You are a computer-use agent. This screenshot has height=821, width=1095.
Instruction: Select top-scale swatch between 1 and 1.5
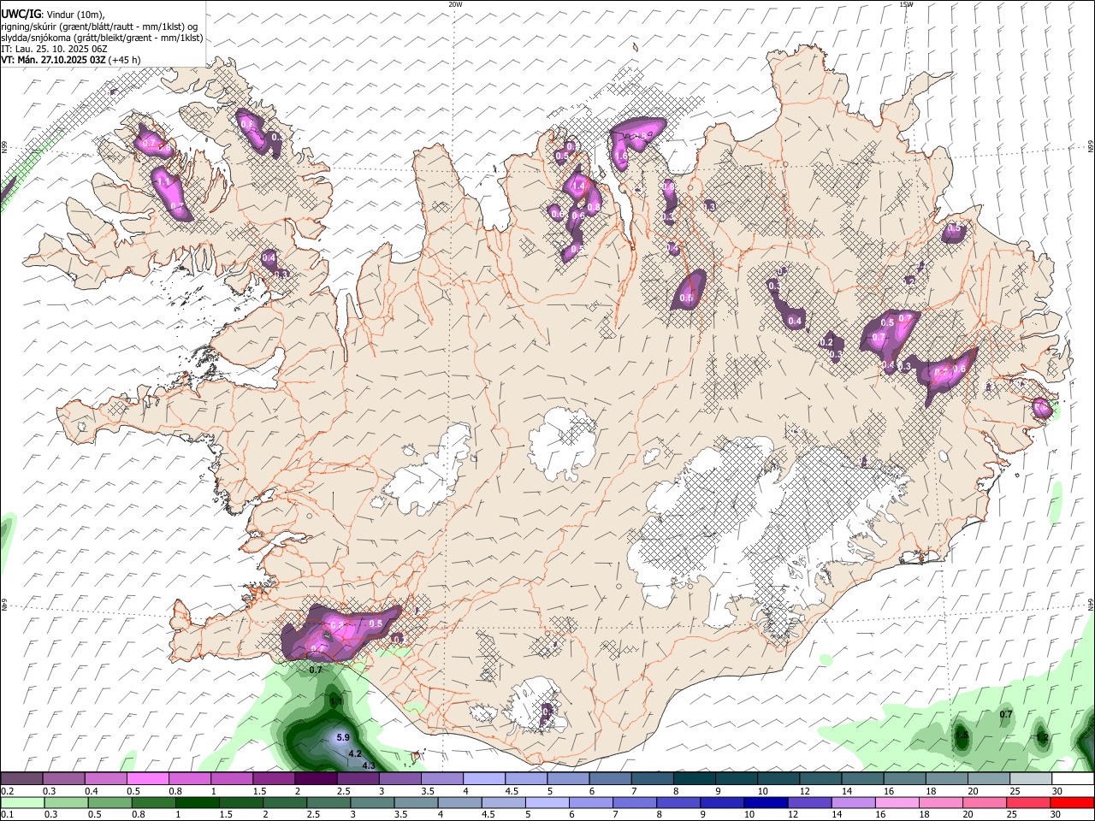231,779
